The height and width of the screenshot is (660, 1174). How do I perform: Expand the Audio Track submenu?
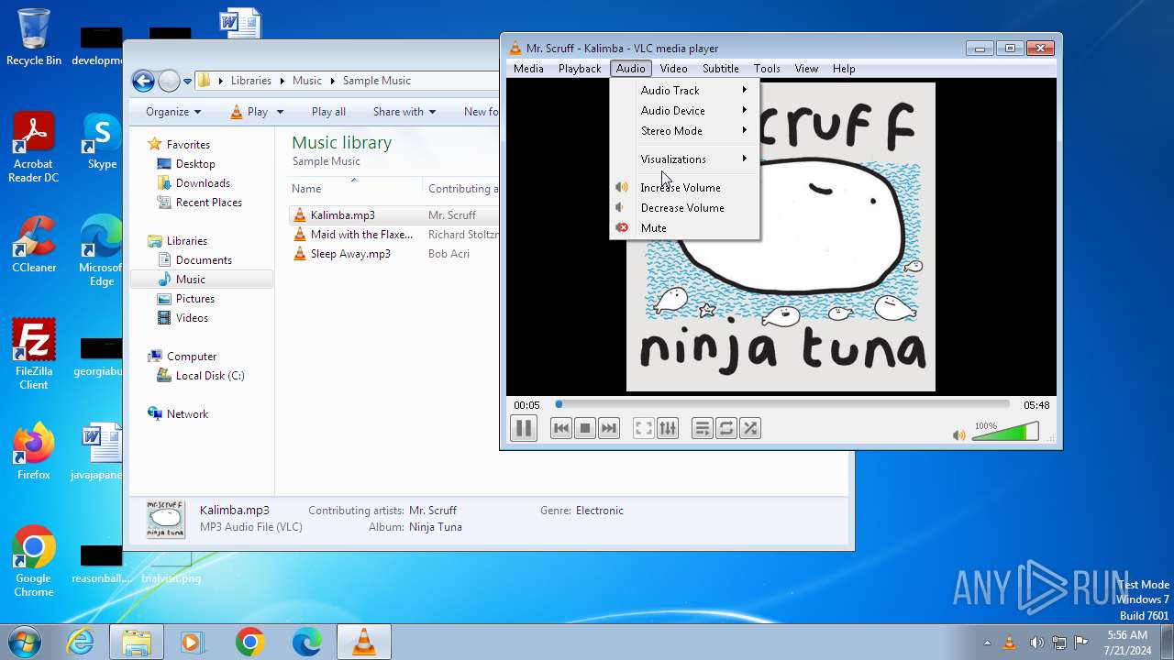point(685,91)
